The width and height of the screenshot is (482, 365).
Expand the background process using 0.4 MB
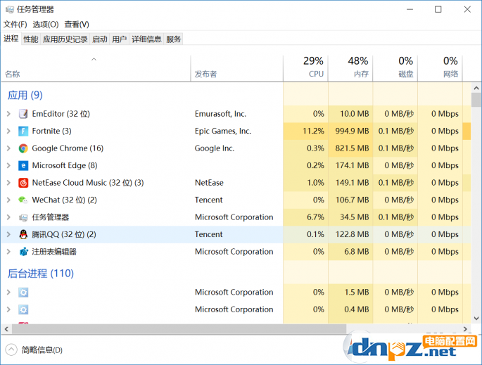tap(8, 309)
